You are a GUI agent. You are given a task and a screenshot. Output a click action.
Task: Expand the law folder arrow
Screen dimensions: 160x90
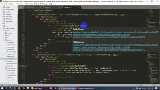[x=2, y=26]
